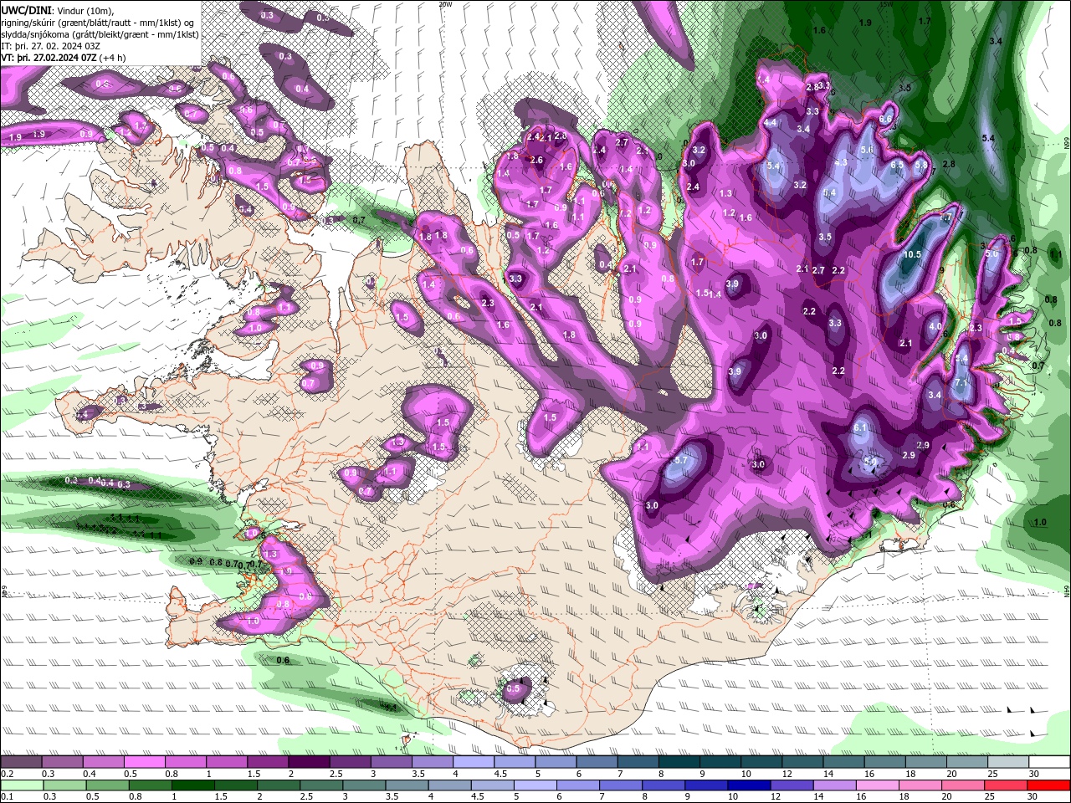The height and width of the screenshot is (803, 1071).
Task: Click the 6.5 precipitation value on the map
Action: [x=897, y=165]
